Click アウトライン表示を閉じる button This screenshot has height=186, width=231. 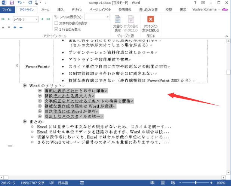tap(150, 24)
